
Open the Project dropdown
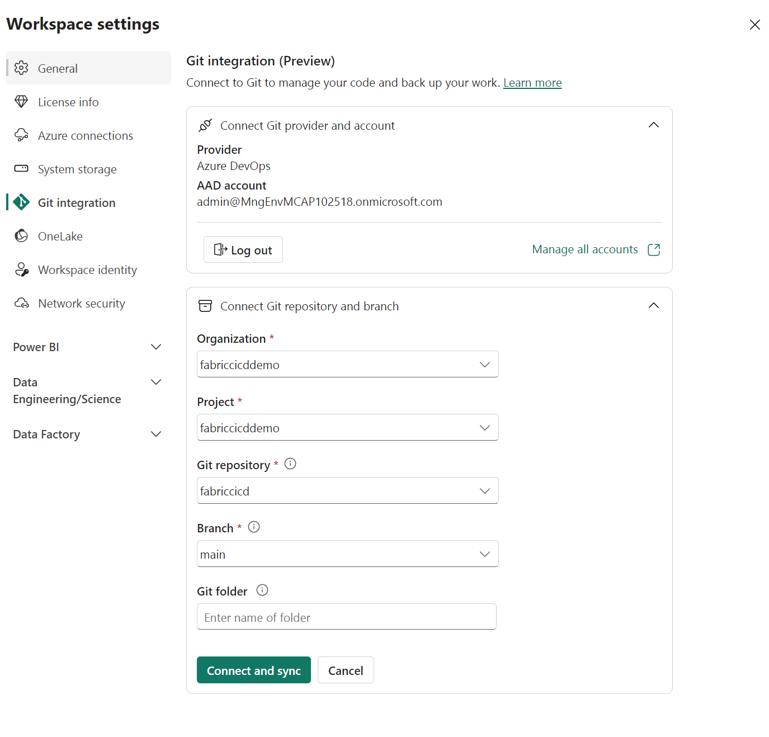pos(347,427)
